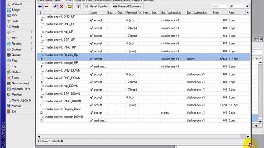Select comment 'shalder exe v1: Region_Up'

61,55
